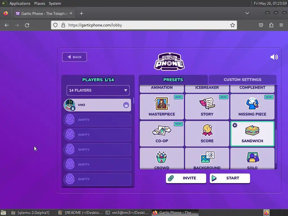Image resolution: width=288 pixels, height=216 pixels.
Task: Click Firefox tray icon in bottom panel
Action: [x=266, y=213]
